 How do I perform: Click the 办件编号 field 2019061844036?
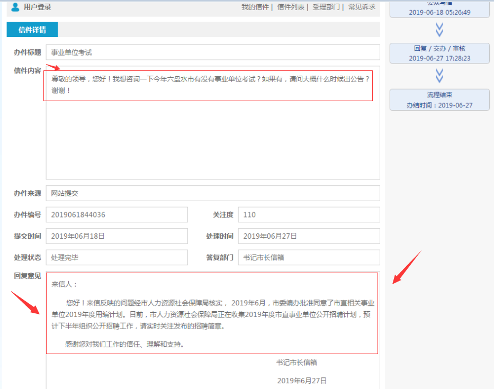pyautogui.click(x=116, y=215)
